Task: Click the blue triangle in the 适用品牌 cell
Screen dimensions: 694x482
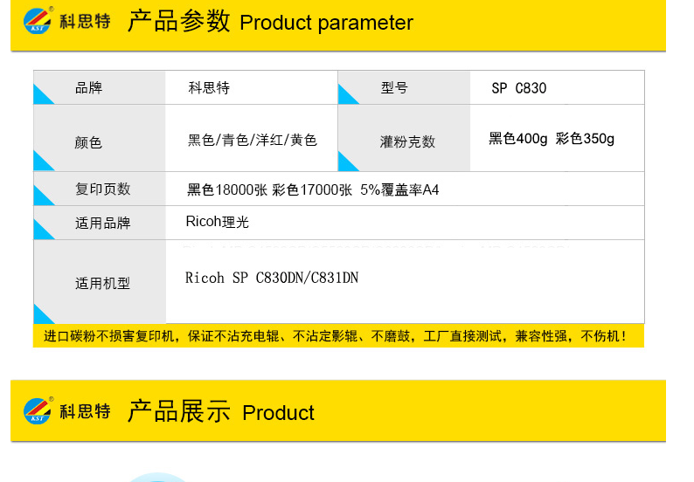Action: [x=44, y=230]
